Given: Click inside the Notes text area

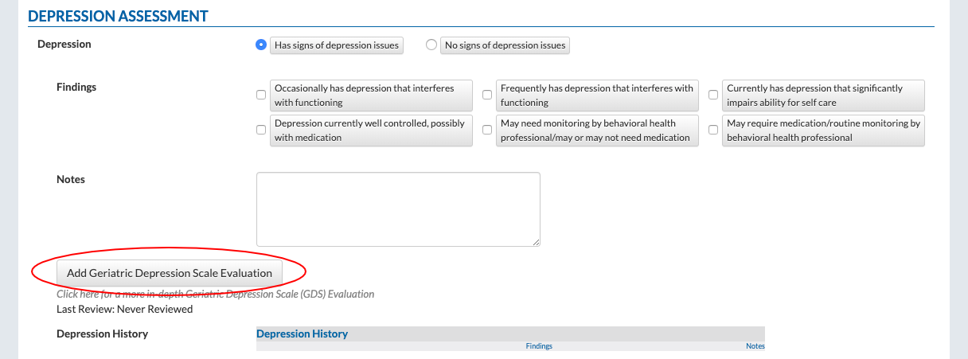Looking at the screenshot, I should pos(398,209).
